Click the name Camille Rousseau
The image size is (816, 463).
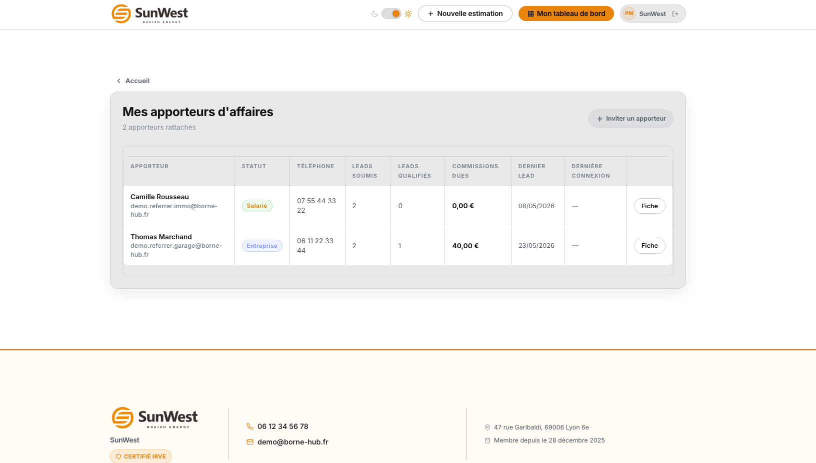tap(159, 197)
